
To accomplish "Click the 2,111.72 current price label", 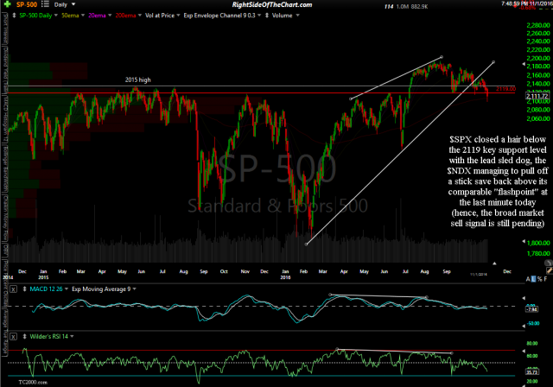I will [x=537, y=96].
